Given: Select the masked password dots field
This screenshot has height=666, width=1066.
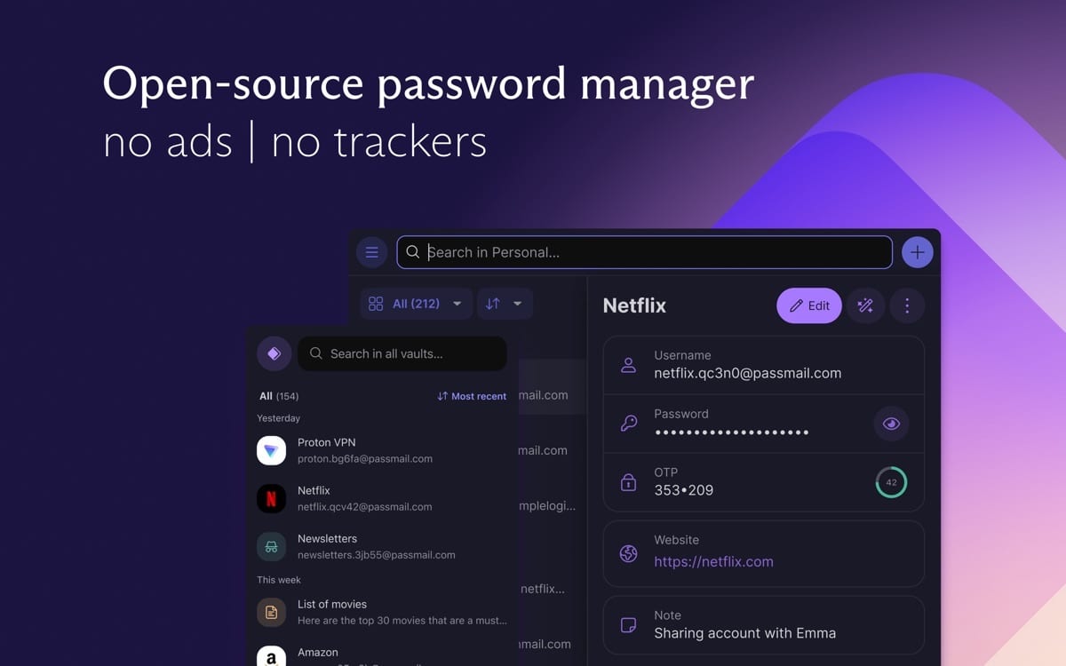Looking at the screenshot, I should 732,432.
